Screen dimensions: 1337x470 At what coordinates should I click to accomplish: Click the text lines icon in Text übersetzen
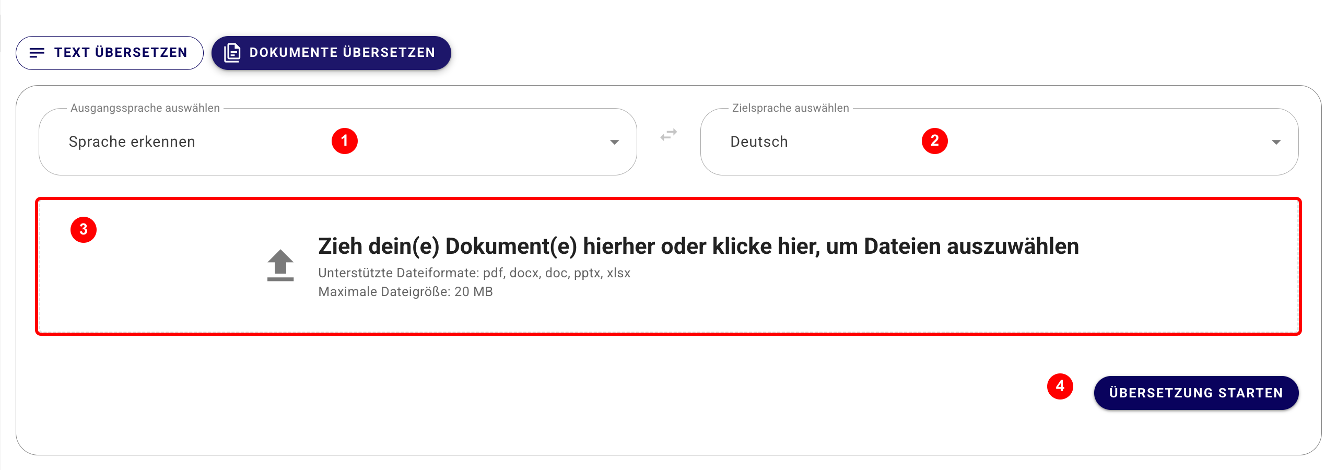37,53
